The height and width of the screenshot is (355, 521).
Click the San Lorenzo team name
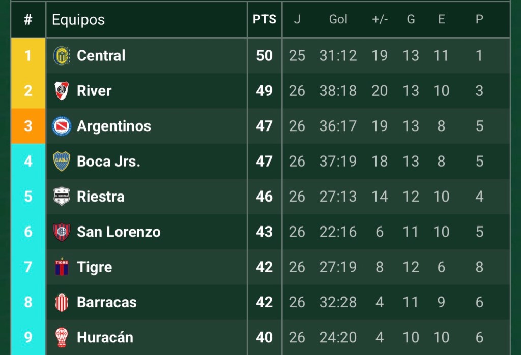click(x=119, y=232)
